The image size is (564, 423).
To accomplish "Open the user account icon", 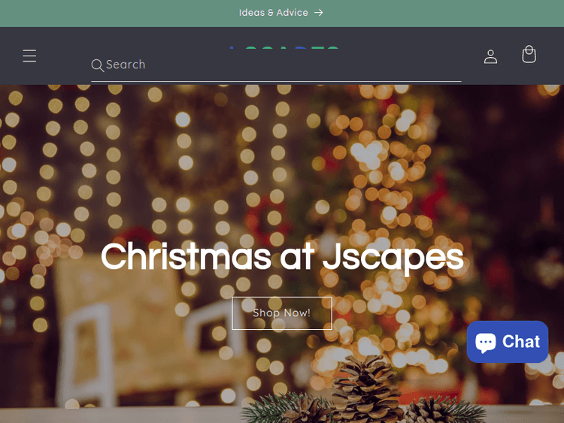I will tap(490, 56).
